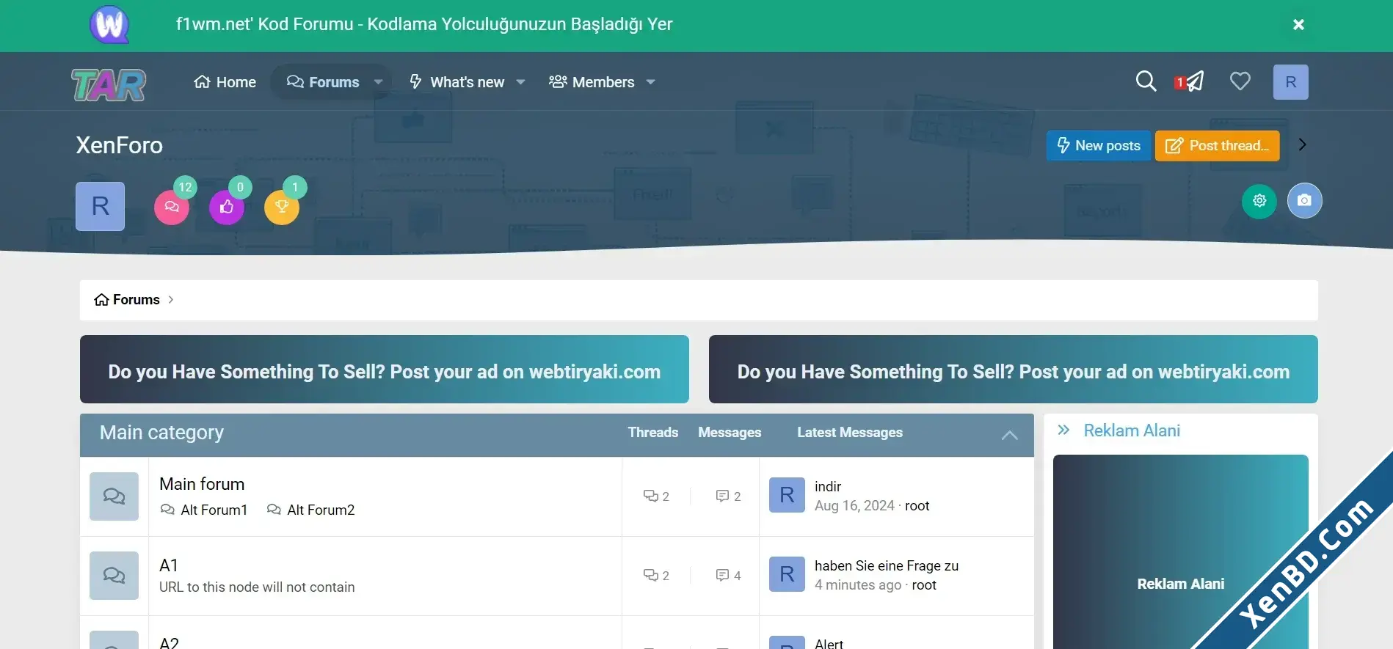The width and height of the screenshot is (1393, 649).
Task: Open the Forums navigation tab
Action: [x=323, y=82]
